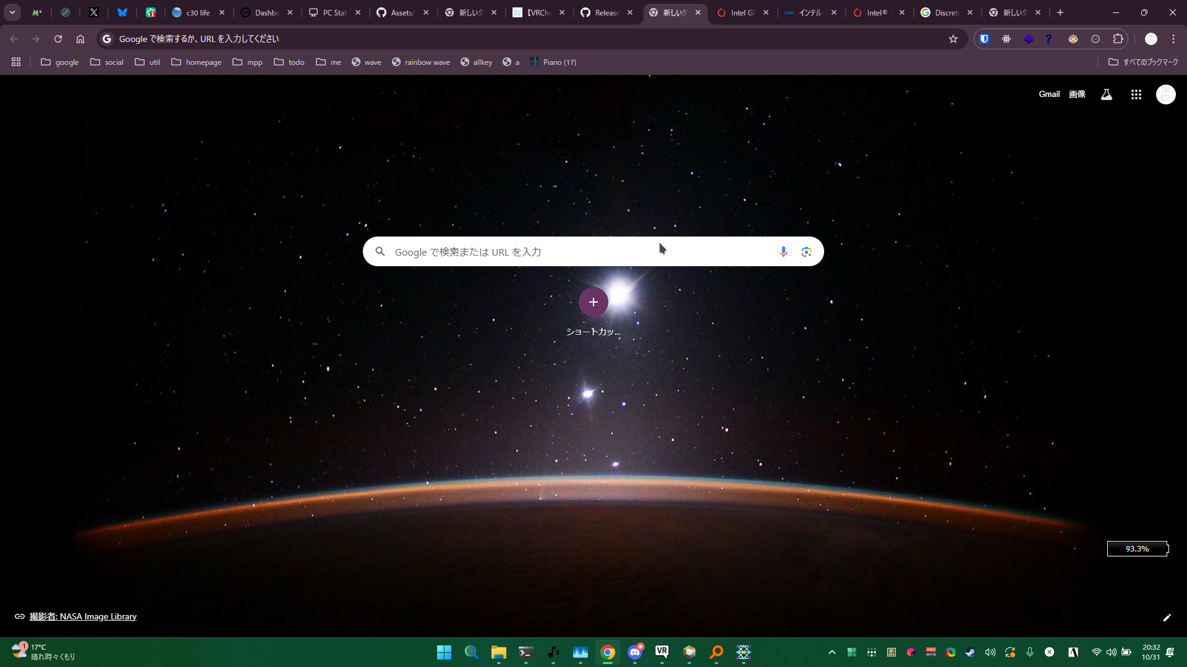
Task: Open the Extensions puzzle icon
Action: click(x=1118, y=39)
